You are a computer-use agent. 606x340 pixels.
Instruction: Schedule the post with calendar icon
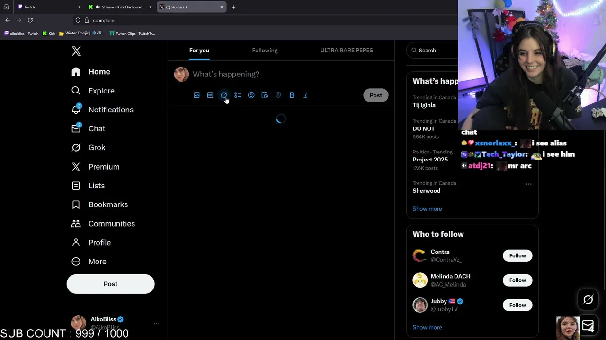point(265,95)
